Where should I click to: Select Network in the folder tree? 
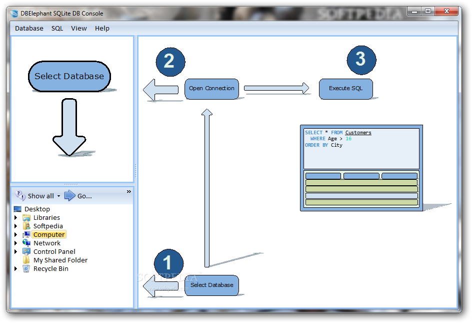(x=47, y=243)
